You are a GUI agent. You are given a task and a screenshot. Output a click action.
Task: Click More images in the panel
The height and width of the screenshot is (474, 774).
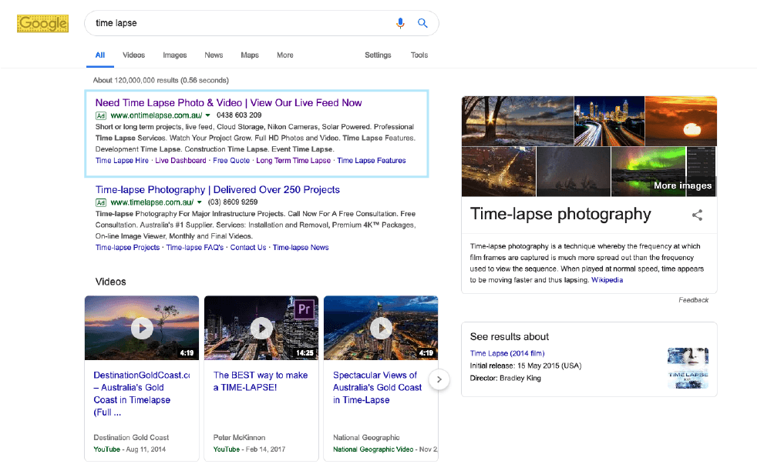(x=683, y=185)
